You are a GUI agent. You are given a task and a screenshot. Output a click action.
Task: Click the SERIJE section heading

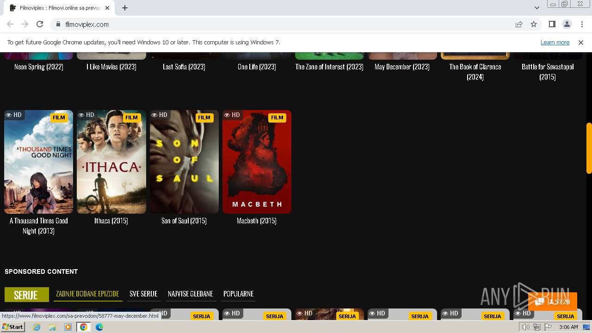[x=26, y=295]
